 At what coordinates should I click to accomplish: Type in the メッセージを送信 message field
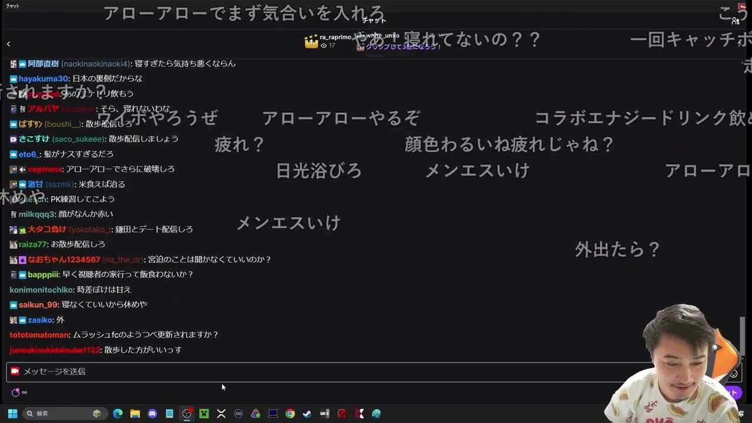(374, 371)
